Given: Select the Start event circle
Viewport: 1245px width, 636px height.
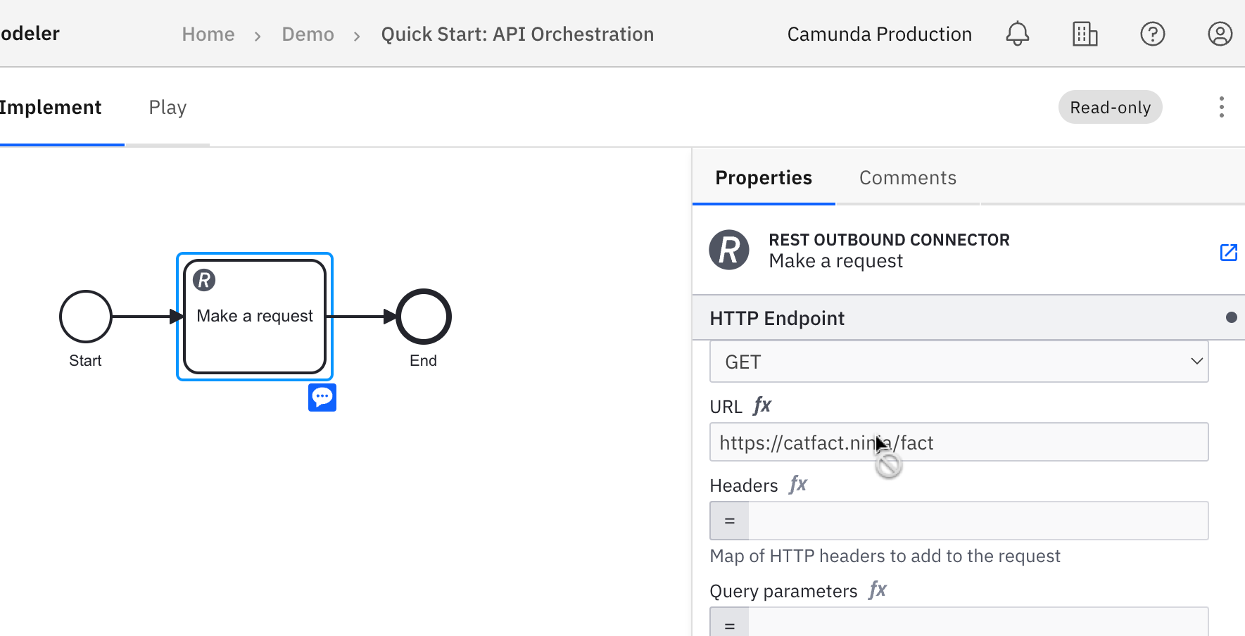Looking at the screenshot, I should tap(86, 317).
